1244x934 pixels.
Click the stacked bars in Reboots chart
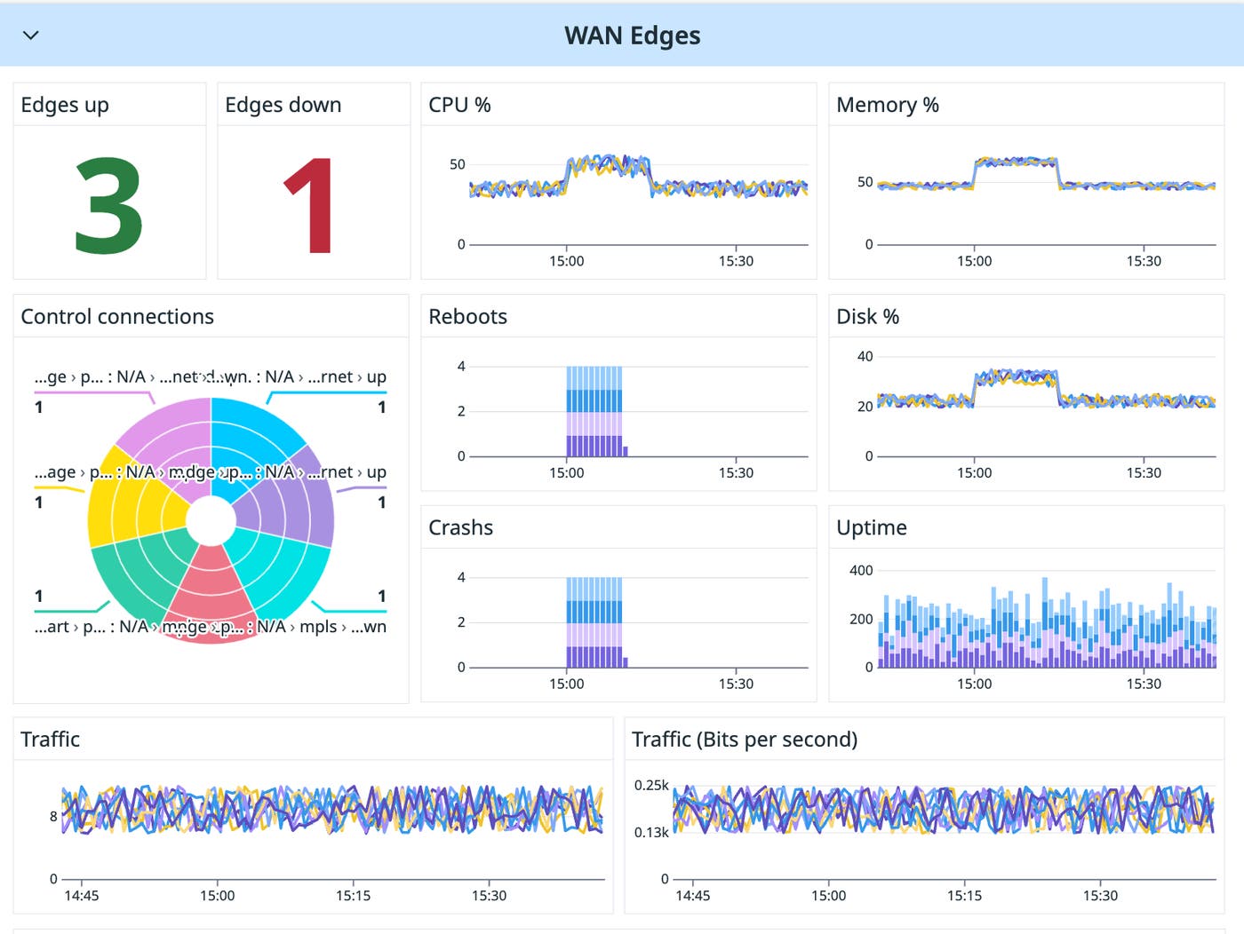pyautogui.click(x=594, y=412)
